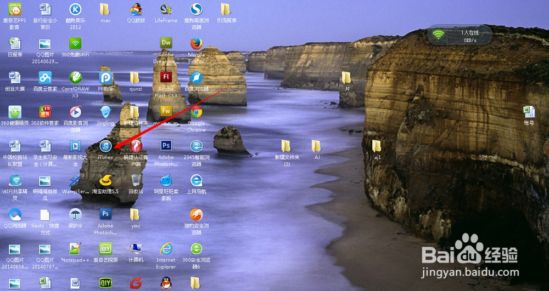Select the aj1 folder
The height and width of the screenshot is (291, 549).
click(x=377, y=146)
